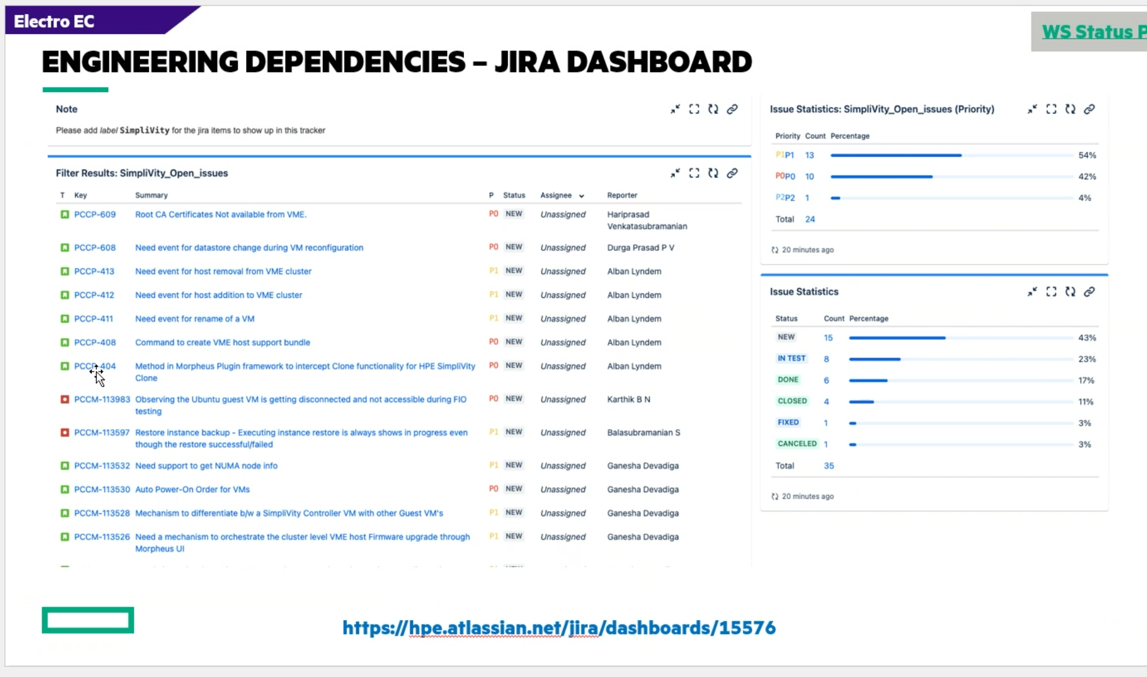Image resolution: width=1147 pixels, height=677 pixels.
Task: Minimize the Status Issue Statistics gadget
Action: click(1032, 292)
